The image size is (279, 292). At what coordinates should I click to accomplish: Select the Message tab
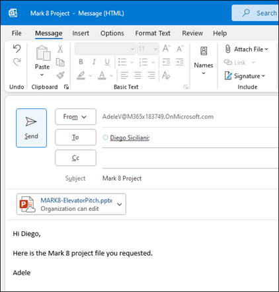[49, 33]
